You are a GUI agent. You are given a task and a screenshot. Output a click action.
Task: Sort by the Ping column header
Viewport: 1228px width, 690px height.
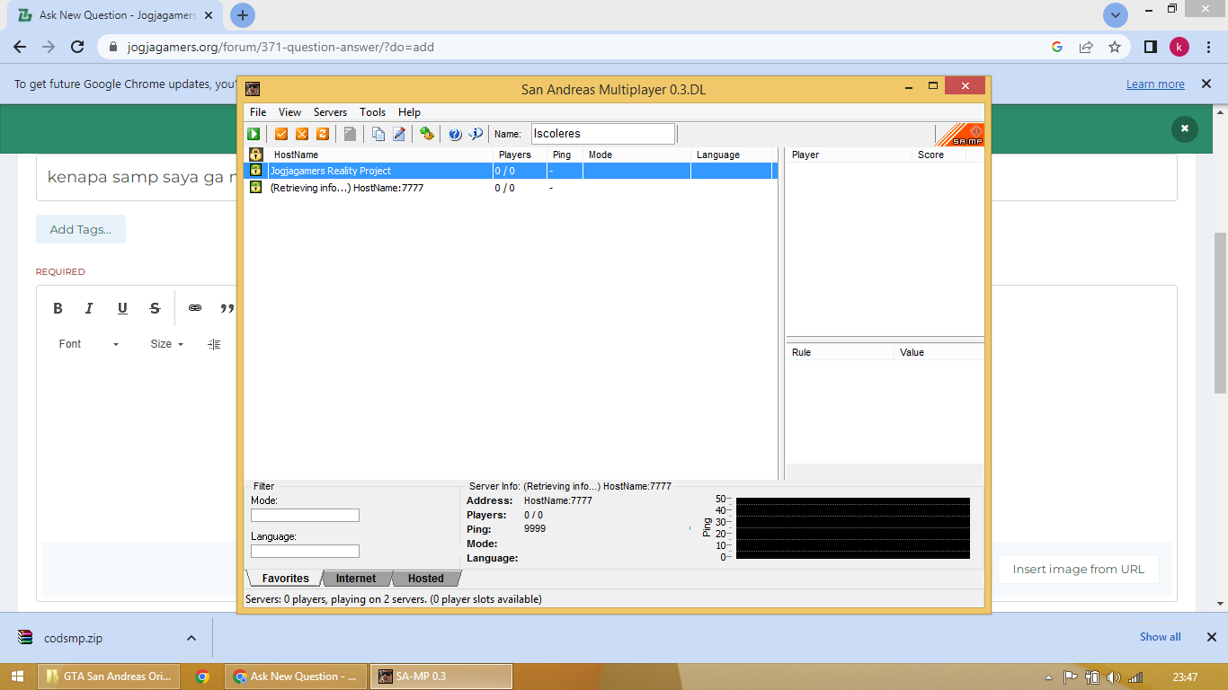click(x=565, y=155)
